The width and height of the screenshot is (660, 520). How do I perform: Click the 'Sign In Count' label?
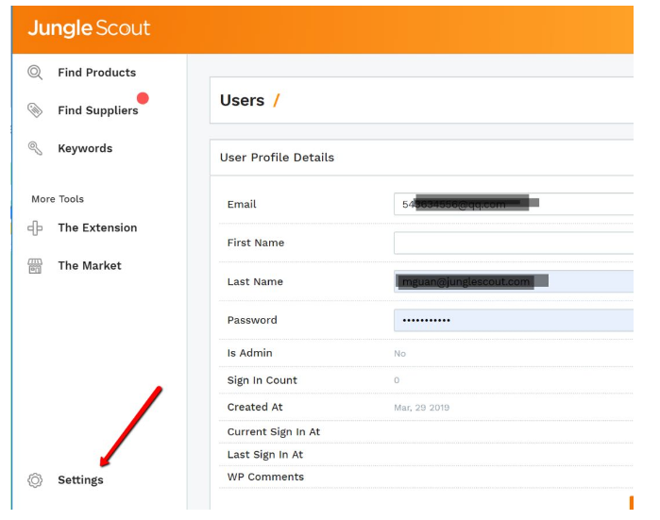[262, 380]
